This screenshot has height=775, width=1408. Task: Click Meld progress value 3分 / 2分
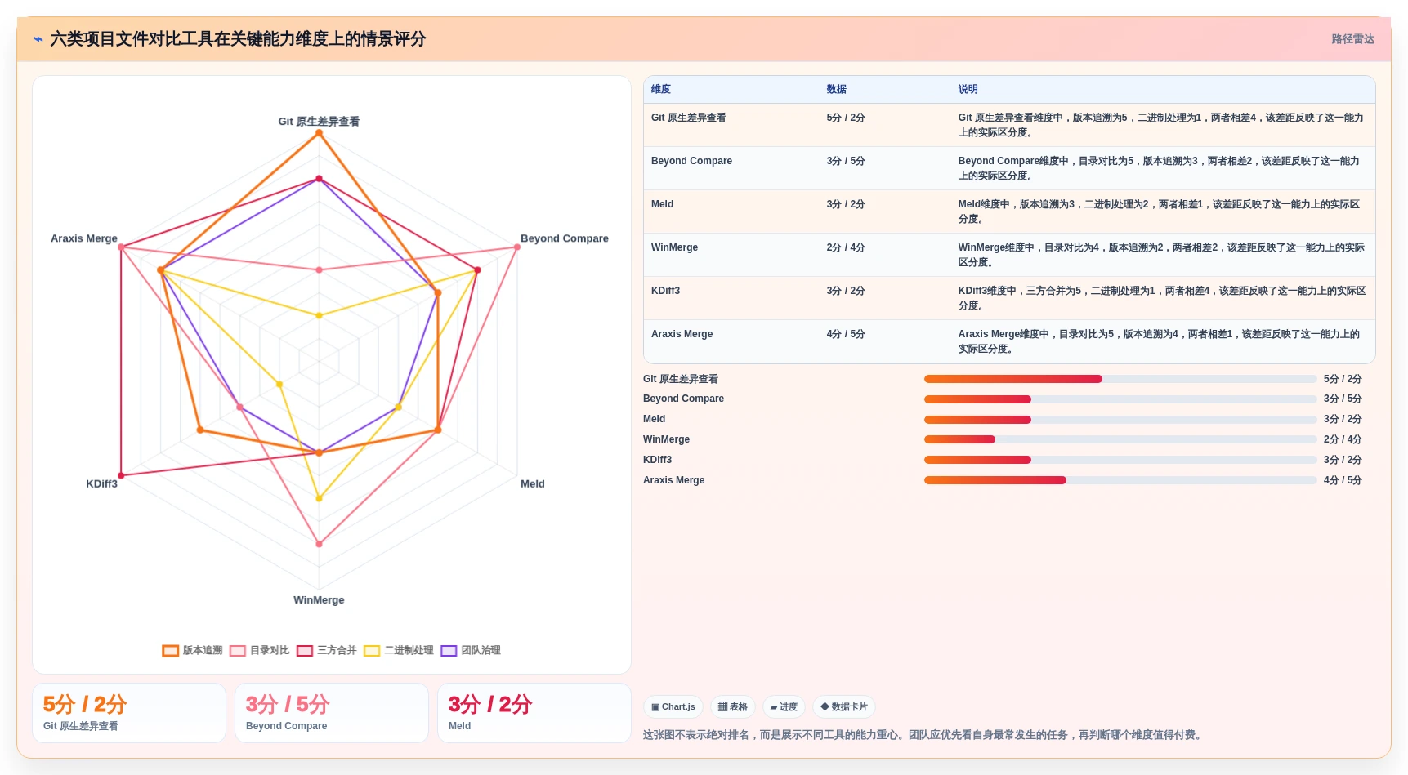coord(1343,419)
